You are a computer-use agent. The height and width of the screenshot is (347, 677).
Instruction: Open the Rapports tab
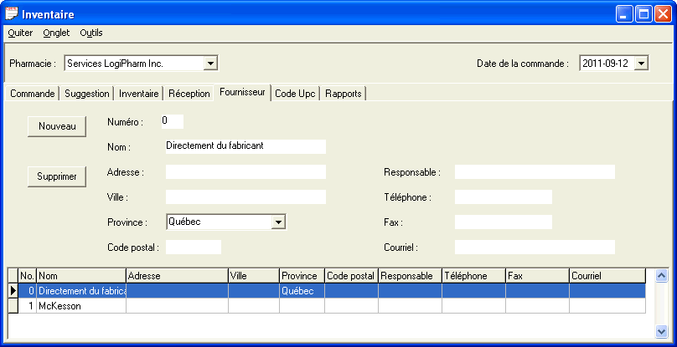pos(344,94)
